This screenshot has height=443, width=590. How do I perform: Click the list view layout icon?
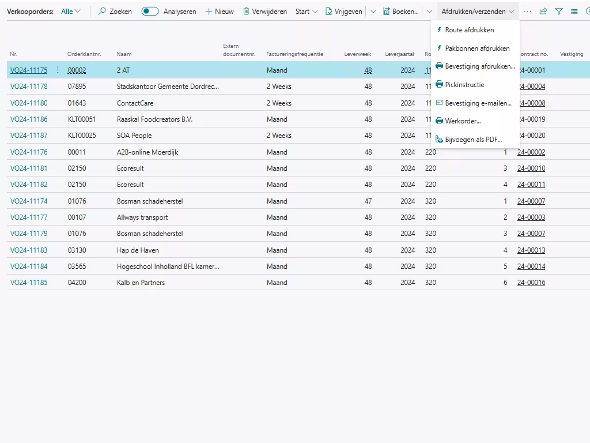click(x=574, y=12)
